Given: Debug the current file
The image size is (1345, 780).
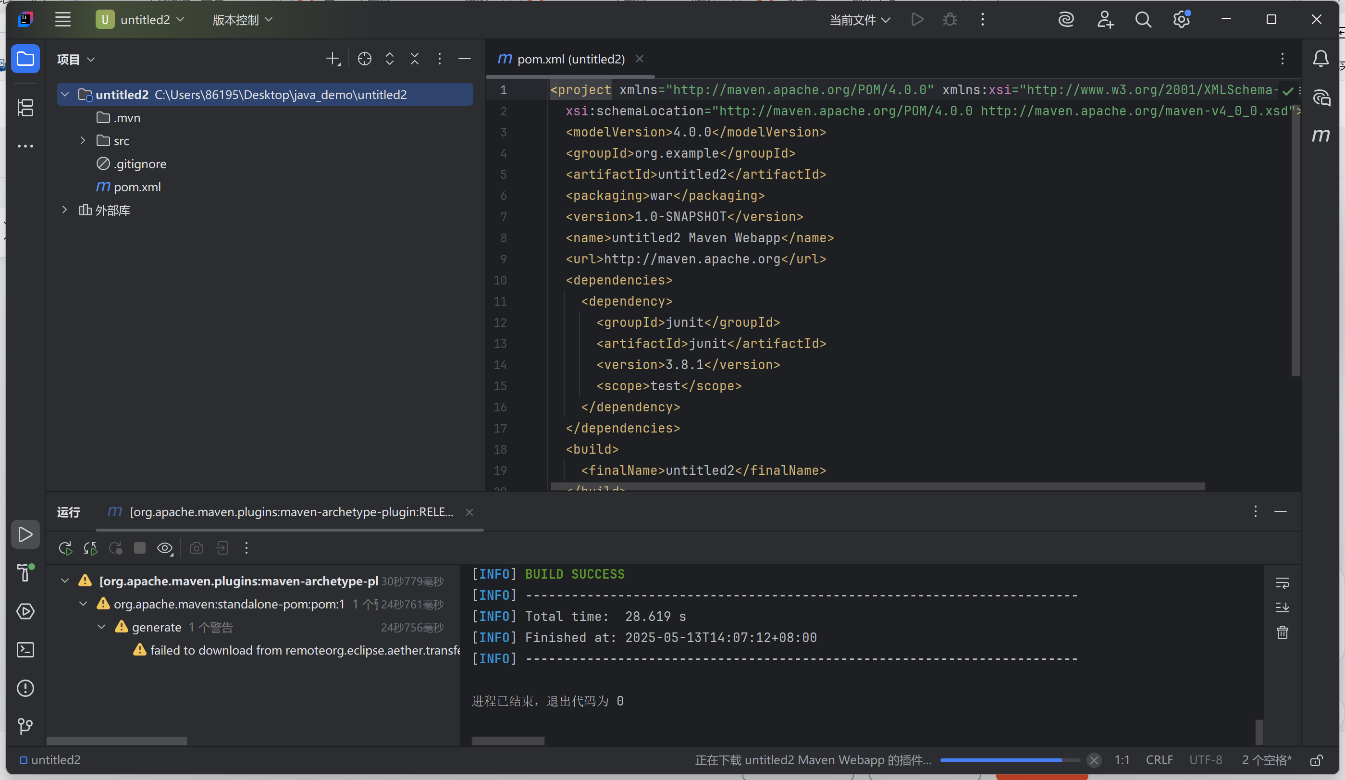Looking at the screenshot, I should pyautogui.click(x=950, y=20).
